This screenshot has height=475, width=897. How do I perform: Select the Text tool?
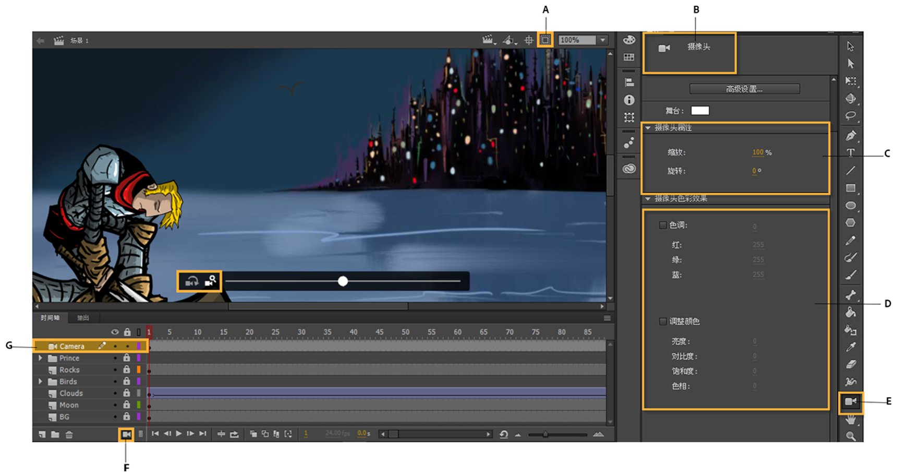click(x=851, y=152)
